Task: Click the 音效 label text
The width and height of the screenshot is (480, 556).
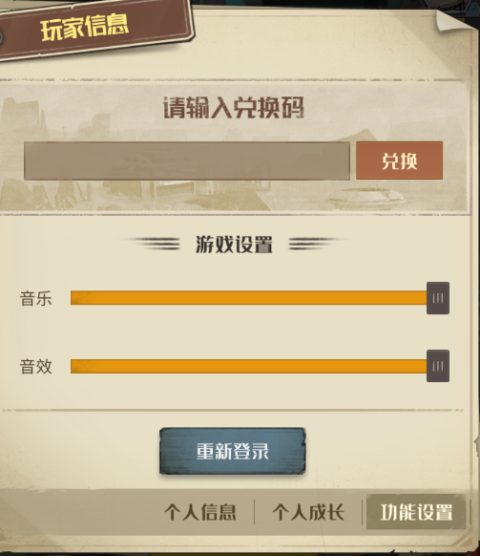Action: tap(35, 366)
